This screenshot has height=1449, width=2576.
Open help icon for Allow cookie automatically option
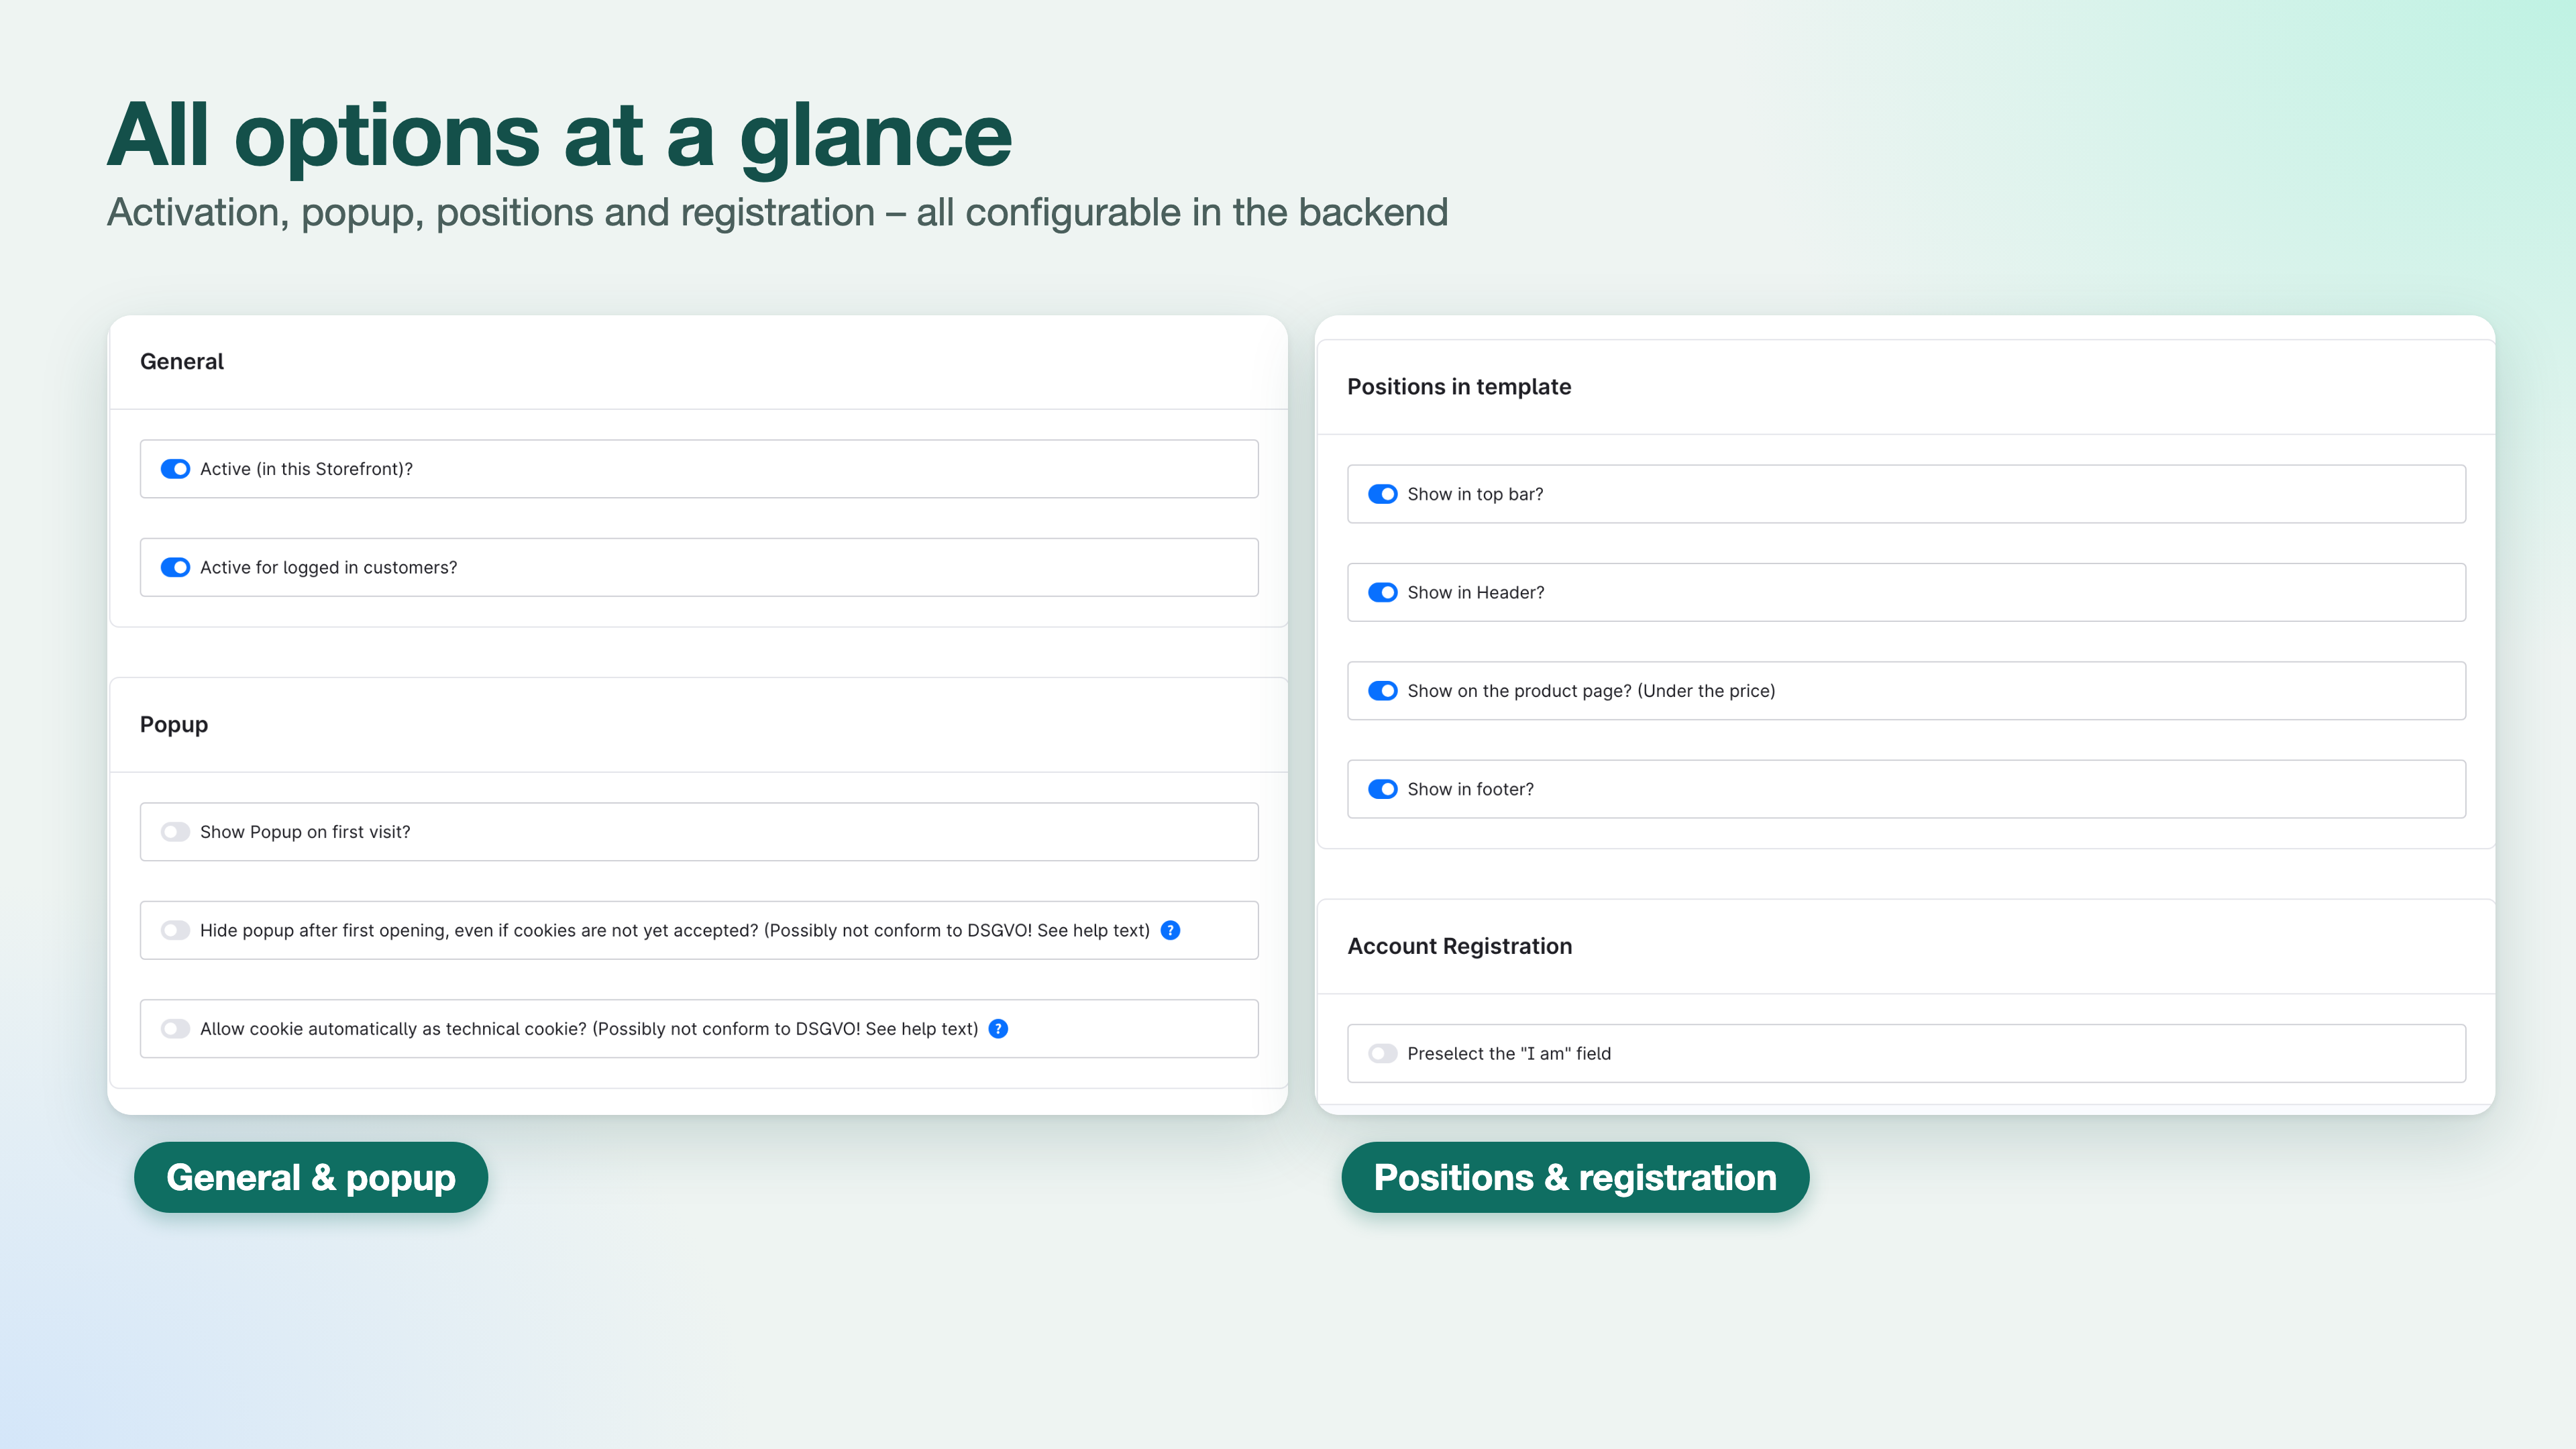tap(998, 1028)
